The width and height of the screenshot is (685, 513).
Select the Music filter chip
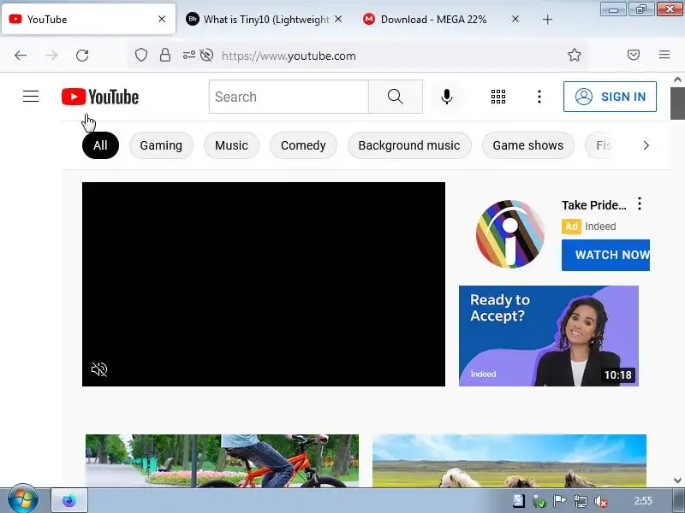tap(231, 145)
